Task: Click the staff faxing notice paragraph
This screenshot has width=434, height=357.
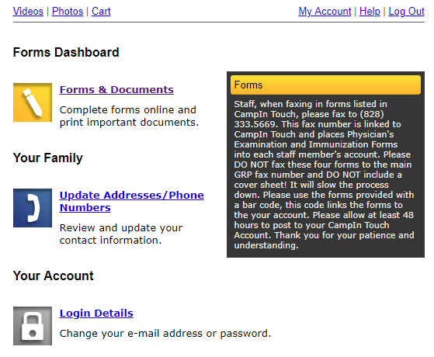Action: click(x=324, y=175)
